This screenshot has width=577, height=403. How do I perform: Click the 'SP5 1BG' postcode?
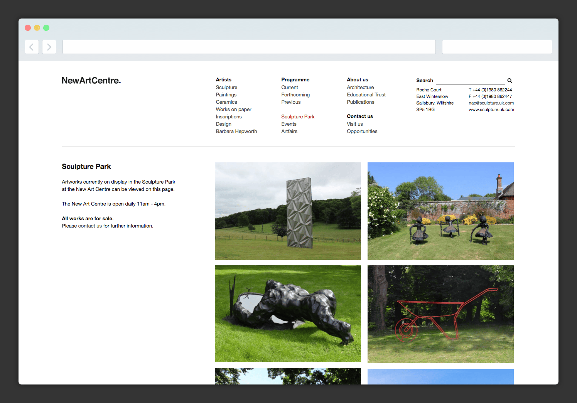(x=425, y=110)
